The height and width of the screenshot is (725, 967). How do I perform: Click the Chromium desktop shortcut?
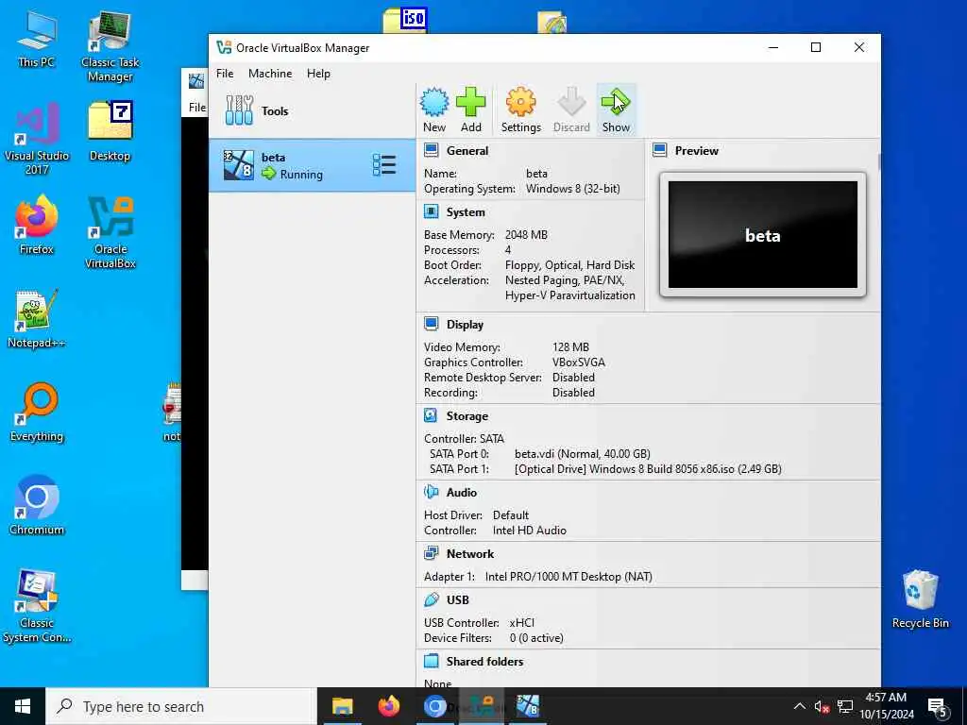point(37,505)
